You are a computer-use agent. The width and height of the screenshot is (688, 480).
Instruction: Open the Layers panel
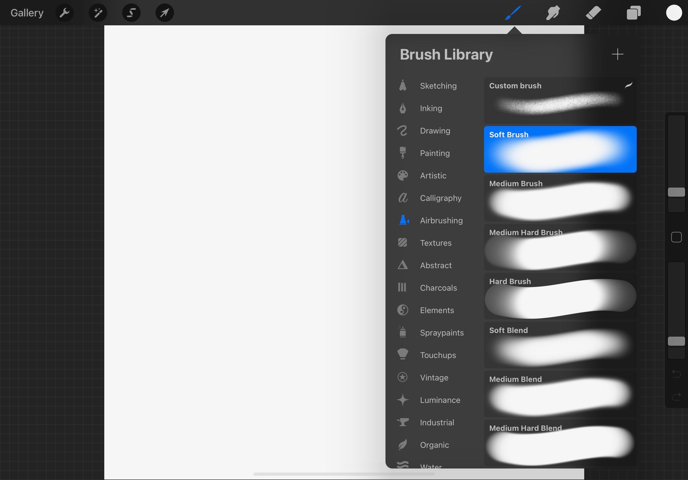[634, 13]
